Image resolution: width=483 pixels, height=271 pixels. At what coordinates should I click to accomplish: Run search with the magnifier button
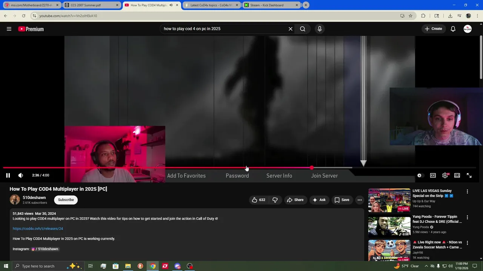(303, 29)
